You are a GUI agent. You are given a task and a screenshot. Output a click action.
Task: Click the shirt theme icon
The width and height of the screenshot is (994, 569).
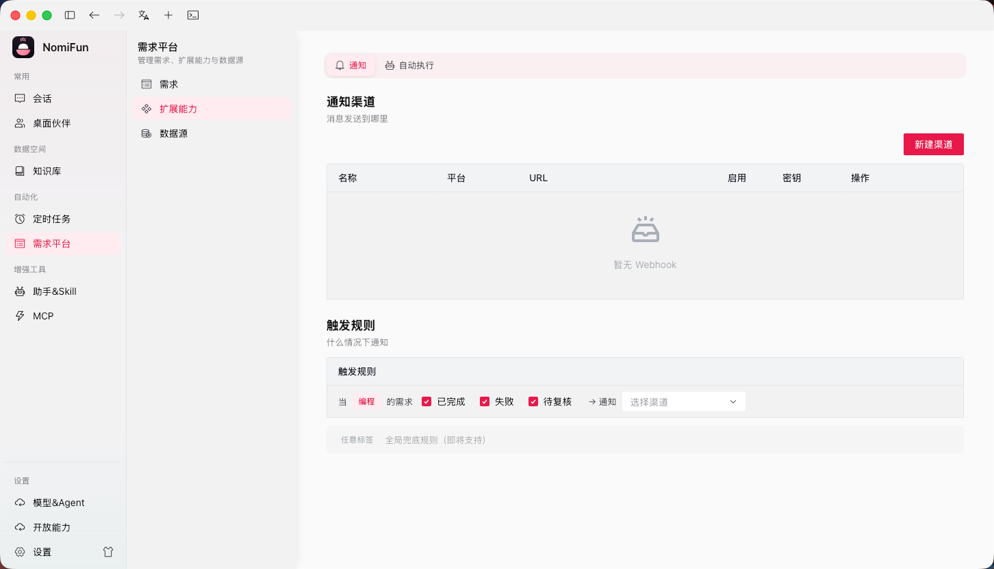point(108,552)
